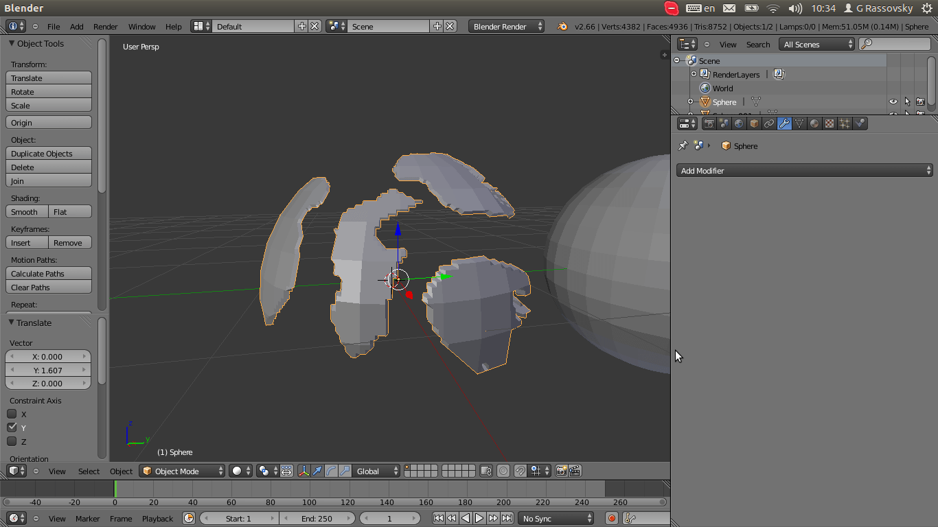Click the End: 250 frame field
This screenshot has width=938, height=527.
click(317, 518)
